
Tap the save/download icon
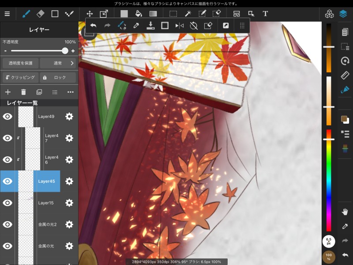tap(150, 26)
